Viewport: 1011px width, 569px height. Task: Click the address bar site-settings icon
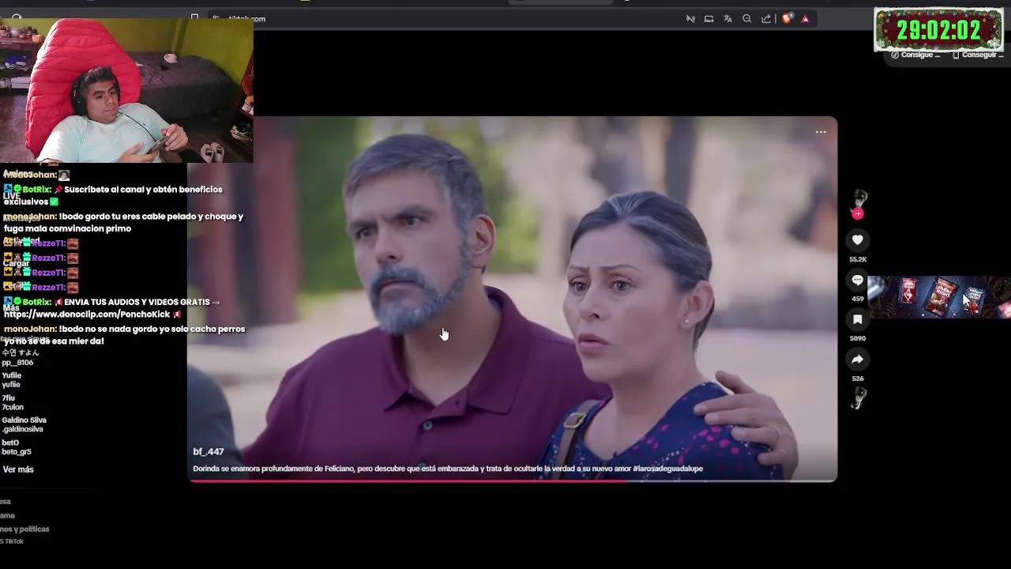[216, 18]
